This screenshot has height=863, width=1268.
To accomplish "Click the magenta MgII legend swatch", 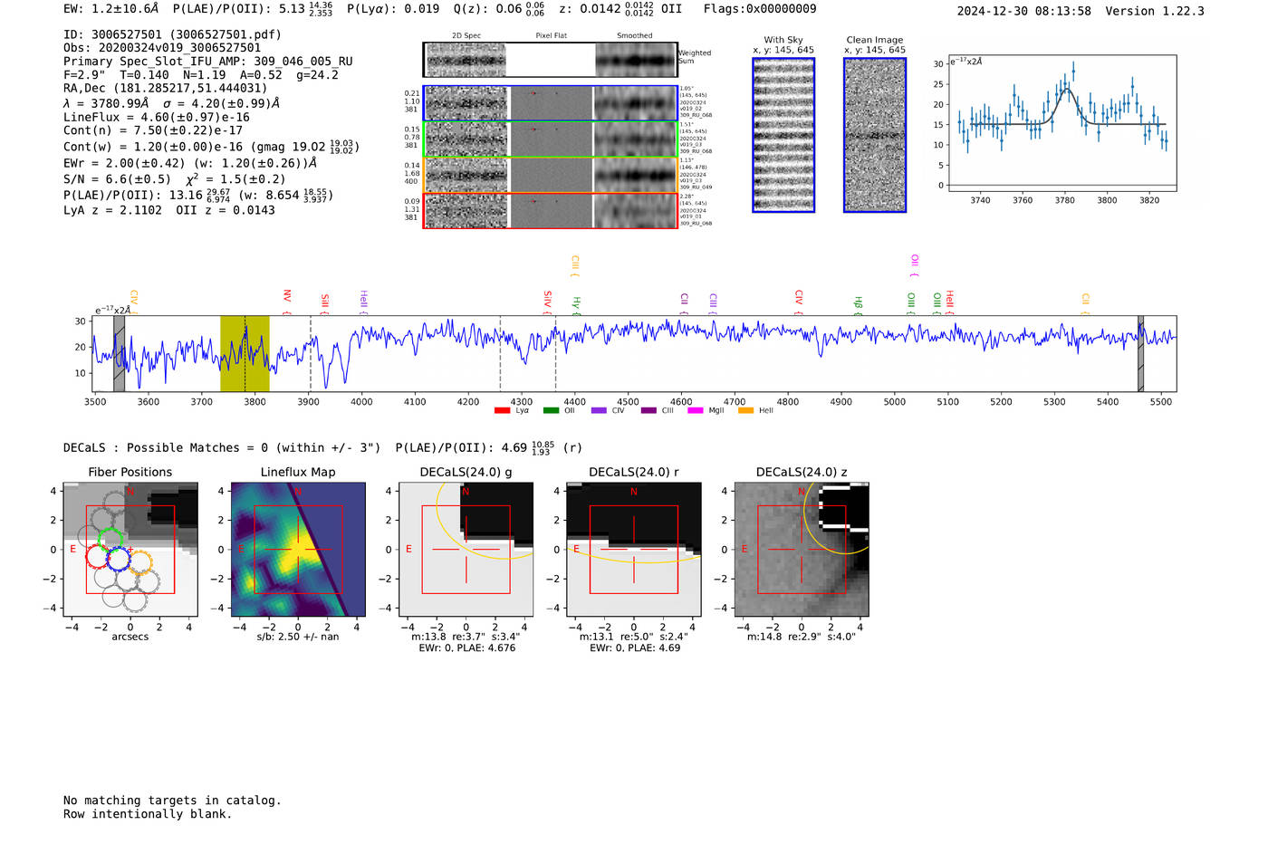I will (x=696, y=410).
